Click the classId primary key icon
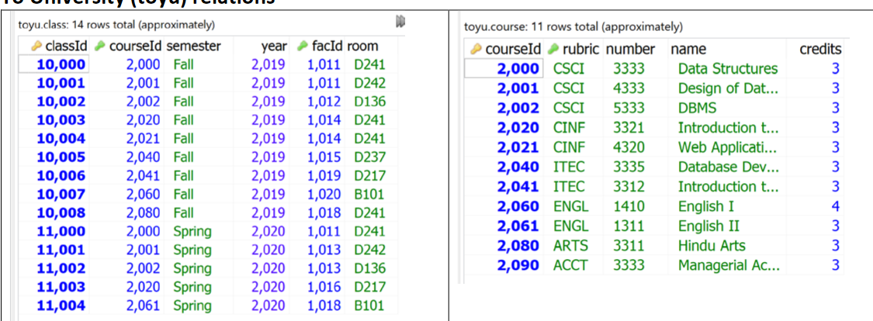873x321 pixels. [x=37, y=47]
